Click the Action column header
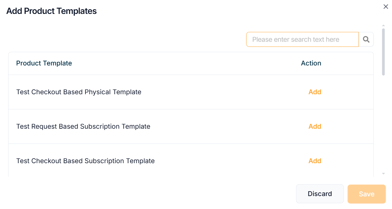 311,63
